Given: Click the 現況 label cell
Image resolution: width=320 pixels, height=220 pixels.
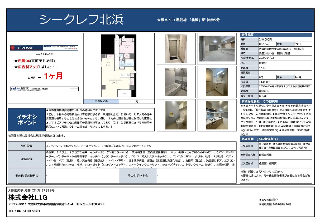Looking at the screenshot, I should (x=249, y=63).
